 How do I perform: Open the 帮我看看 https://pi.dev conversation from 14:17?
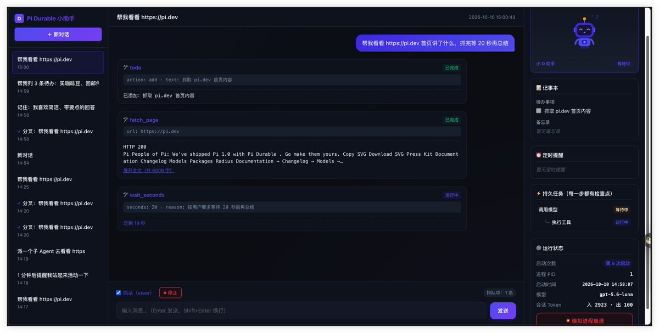point(58,302)
